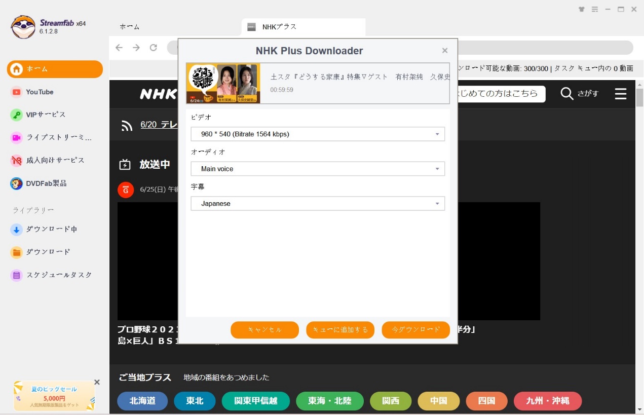Open the ビデオ resolution dropdown
The height and width of the screenshot is (415, 644).
[318, 134]
